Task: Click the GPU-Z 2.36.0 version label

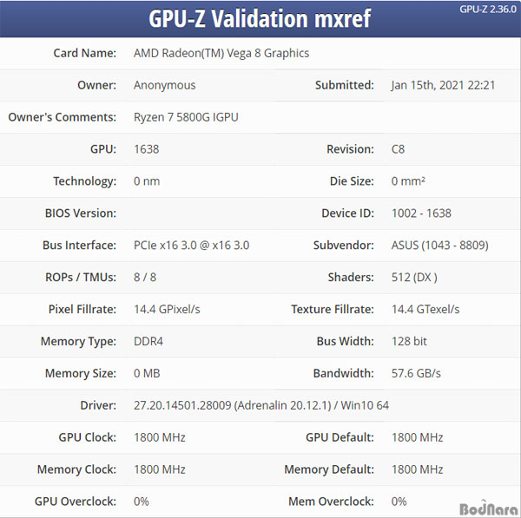Action: click(488, 9)
